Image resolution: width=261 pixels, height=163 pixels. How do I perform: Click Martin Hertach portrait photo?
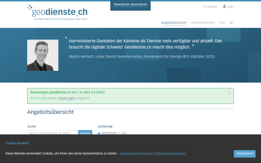coord(43,55)
